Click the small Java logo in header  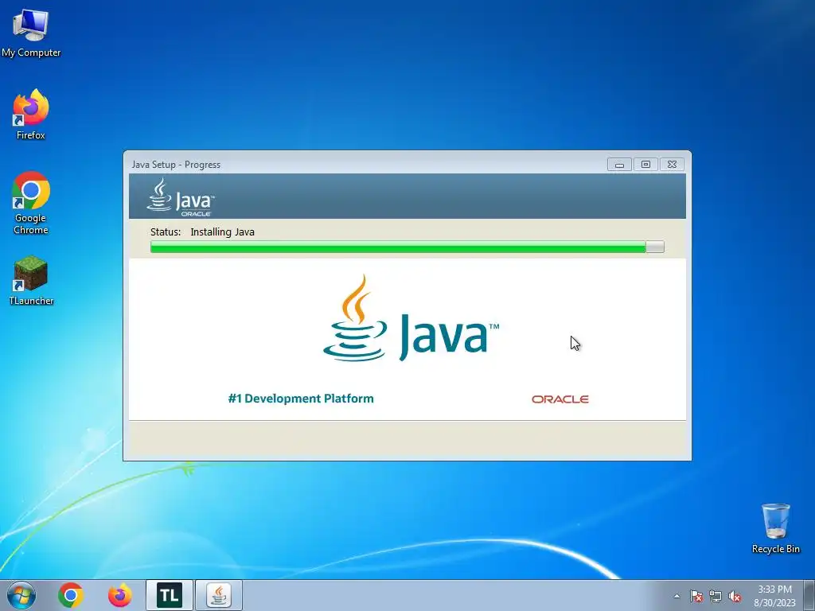[180, 197]
